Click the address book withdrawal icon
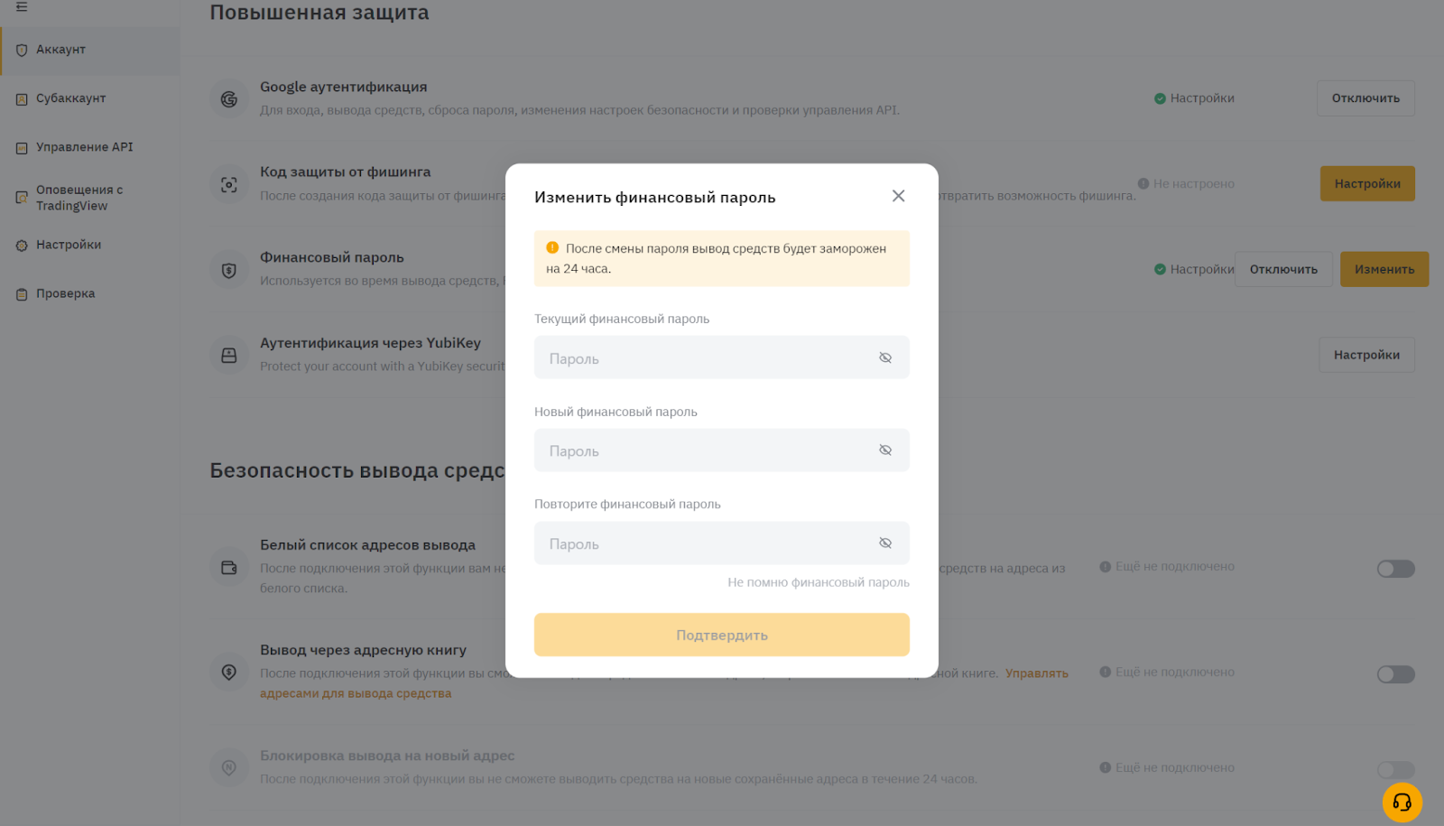The image size is (1444, 826). [x=229, y=672]
